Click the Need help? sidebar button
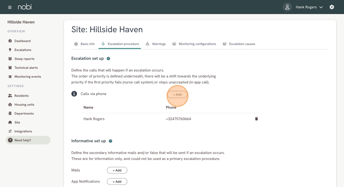The width and height of the screenshot is (344, 187). pos(28,140)
